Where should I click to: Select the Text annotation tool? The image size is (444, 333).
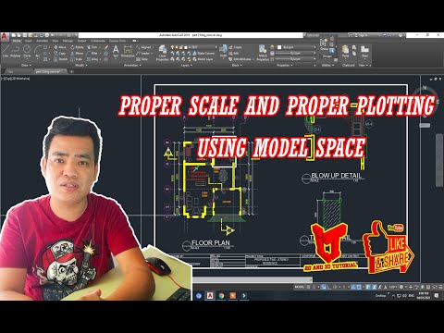(116, 52)
